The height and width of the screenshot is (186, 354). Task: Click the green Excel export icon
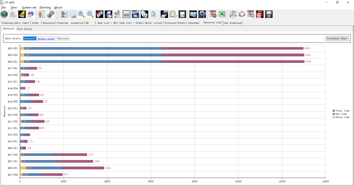coord(222,14)
